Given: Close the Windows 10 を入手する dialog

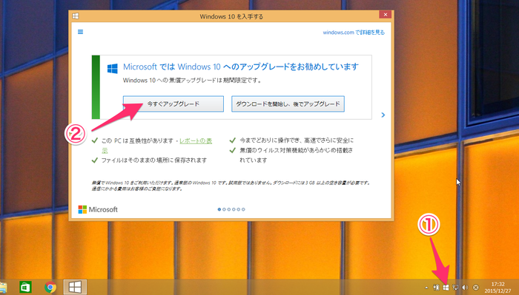Looking at the screenshot, I should (x=385, y=15).
